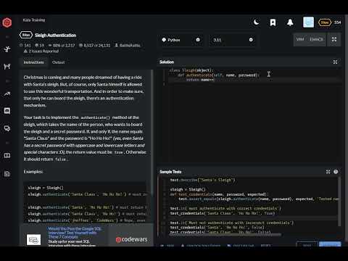Click the blue Attempt button
This screenshot has height=261, width=348.
[x=330, y=244]
